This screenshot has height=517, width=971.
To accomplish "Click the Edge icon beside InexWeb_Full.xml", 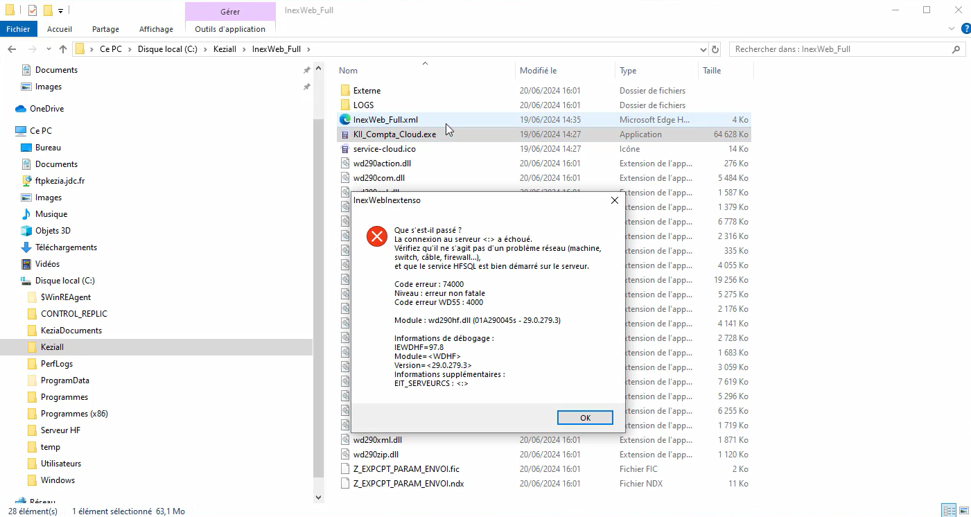I will [345, 120].
